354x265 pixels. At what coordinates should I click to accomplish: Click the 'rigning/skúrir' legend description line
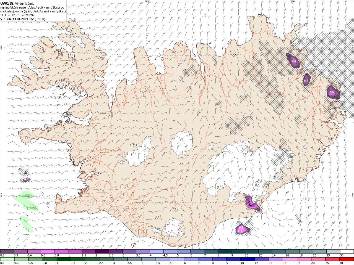[x=32, y=7]
